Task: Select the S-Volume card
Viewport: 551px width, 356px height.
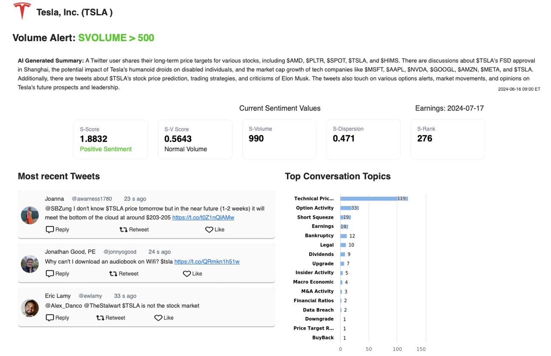Action: (279, 139)
